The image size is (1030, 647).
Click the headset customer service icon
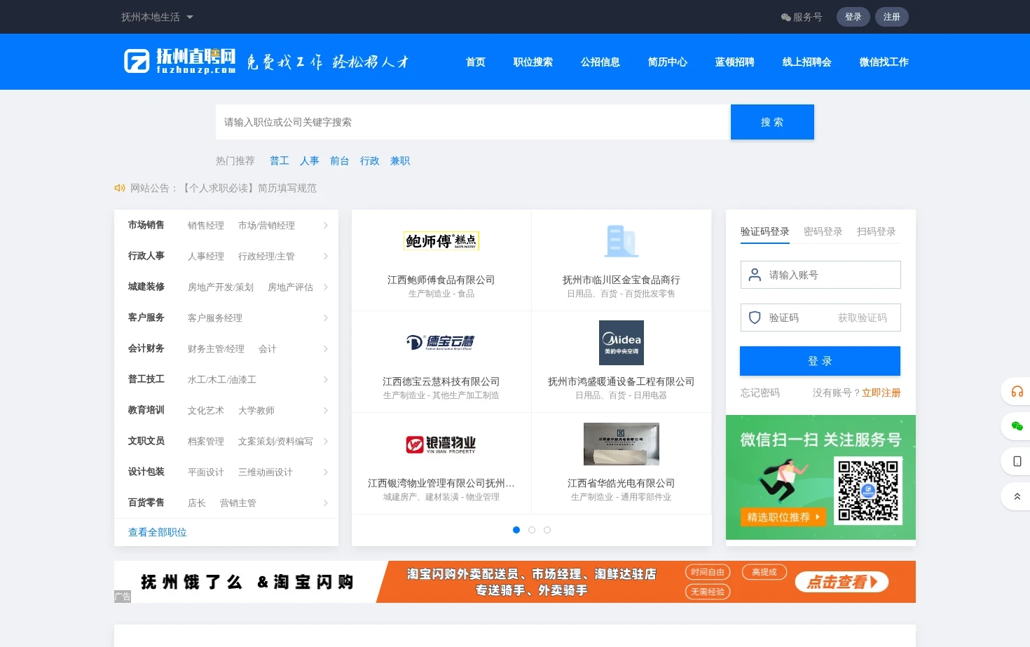1017,391
